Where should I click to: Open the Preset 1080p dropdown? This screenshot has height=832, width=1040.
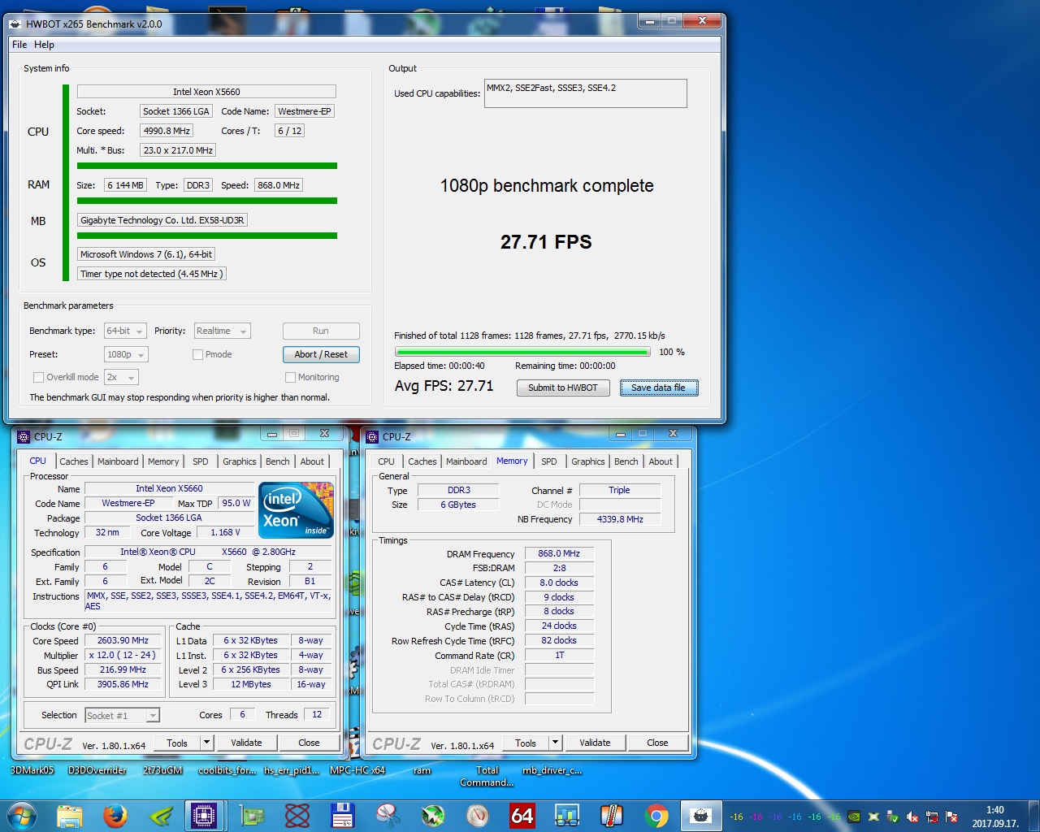[126, 354]
